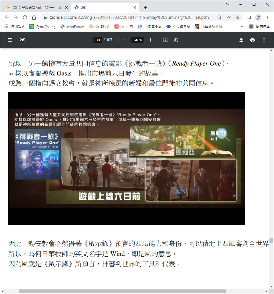274x294 pixels.
Task: Close the '26)' tab
Action: [x=135, y=7]
